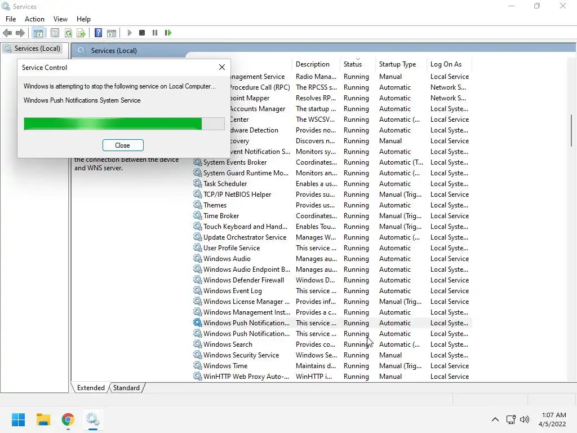The width and height of the screenshot is (577, 433).
Task: Sort by the Startup Type column header
Action: 401,64
